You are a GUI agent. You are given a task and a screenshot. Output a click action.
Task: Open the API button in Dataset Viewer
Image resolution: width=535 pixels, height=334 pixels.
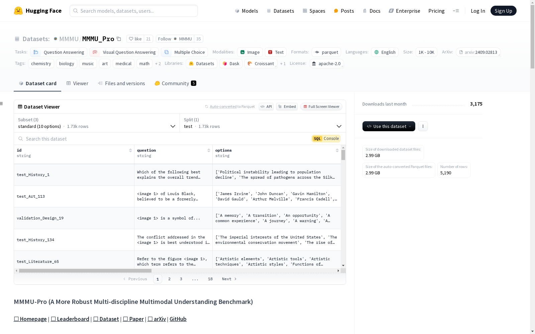266,107
